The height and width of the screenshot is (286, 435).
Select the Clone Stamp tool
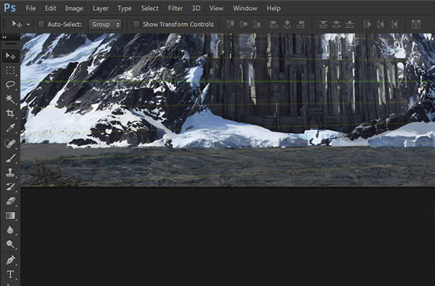pyautogui.click(x=10, y=172)
